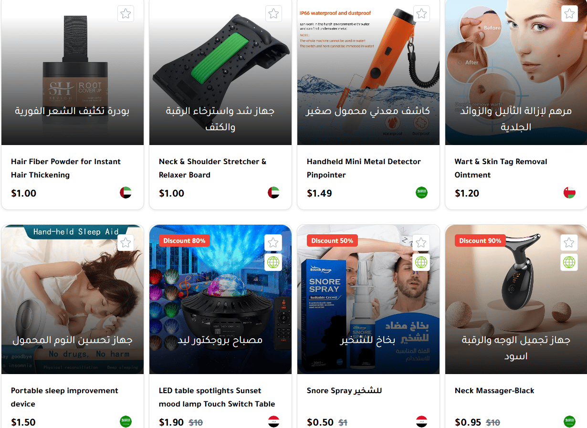Image resolution: width=587 pixels, height=428 pixels.
Task: Open the Neck & Shoulder Stretcher product image
Action: click(220, 73)
